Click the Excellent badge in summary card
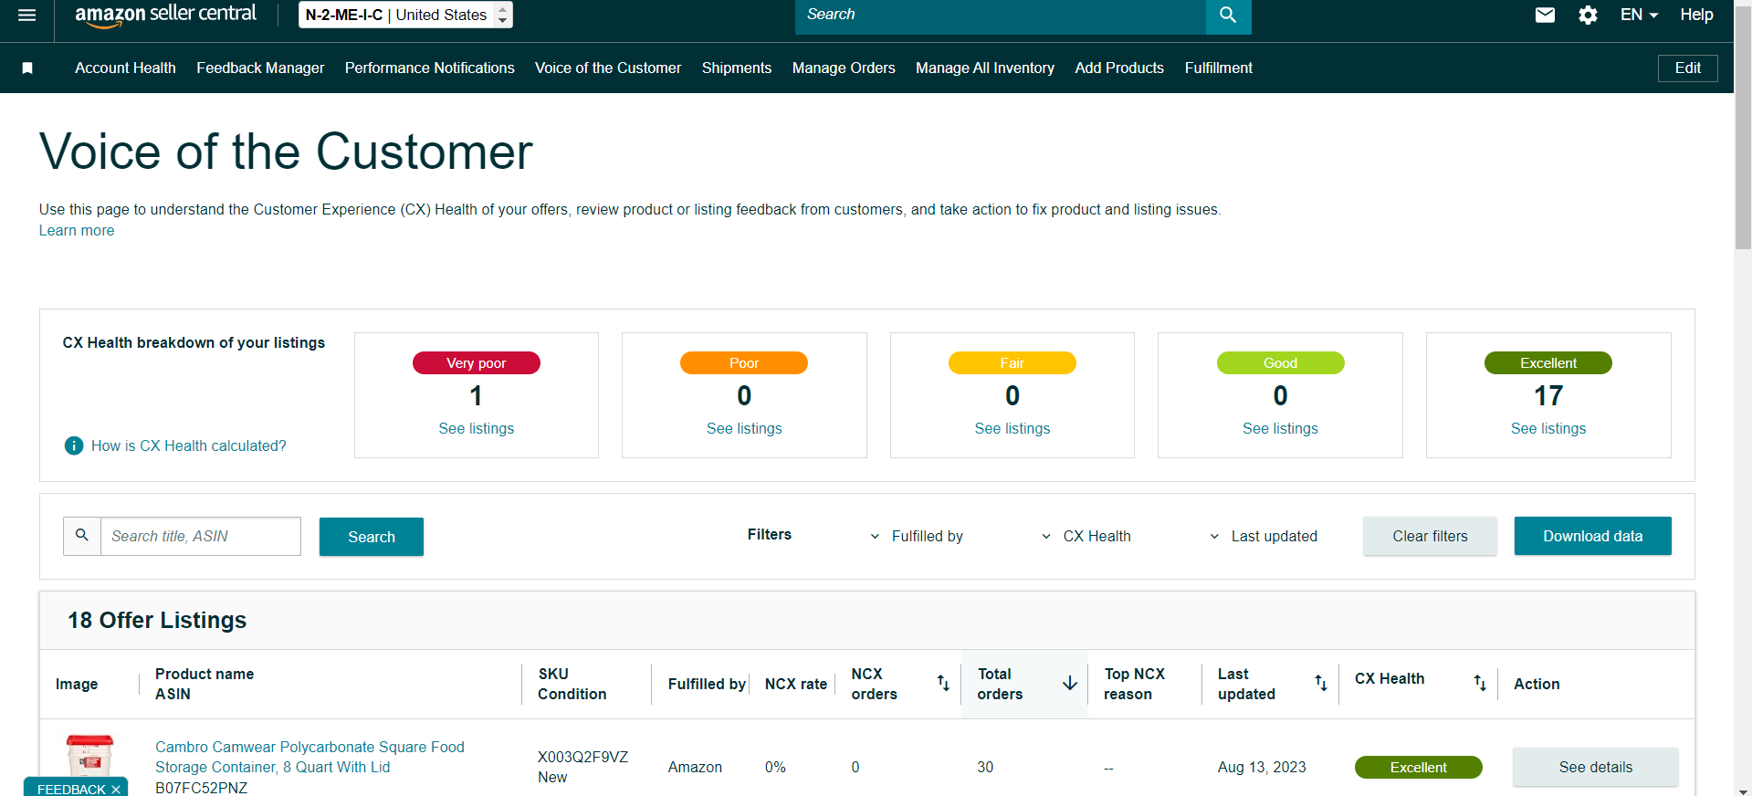 tap(1548, 363)
